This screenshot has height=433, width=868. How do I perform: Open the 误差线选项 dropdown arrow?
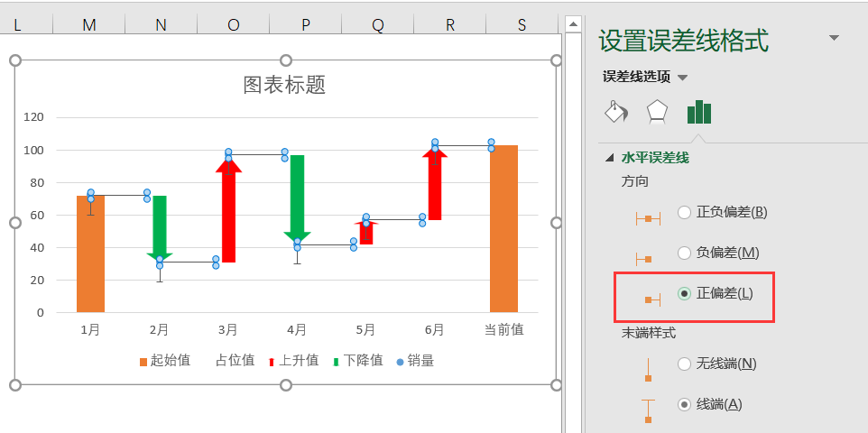(682, 78)
